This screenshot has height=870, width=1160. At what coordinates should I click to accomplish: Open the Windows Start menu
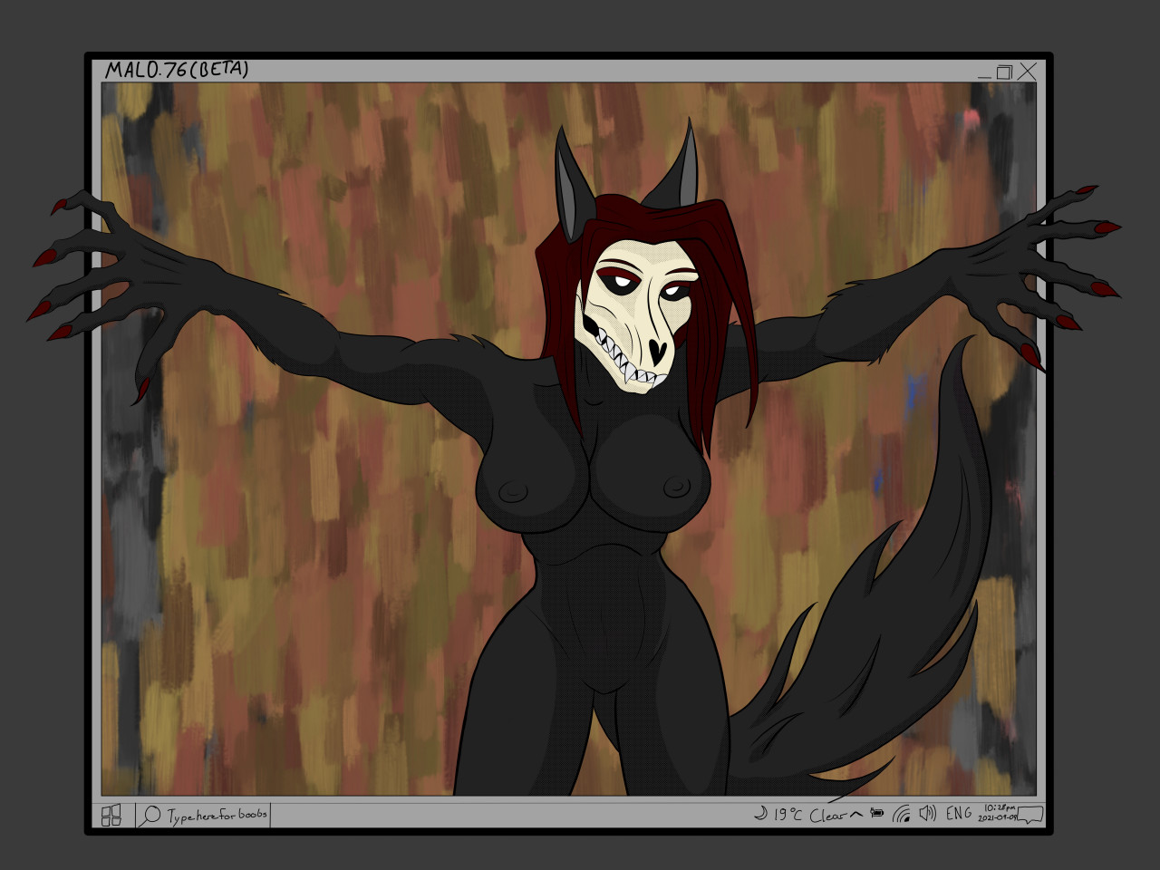pos(111,816)
